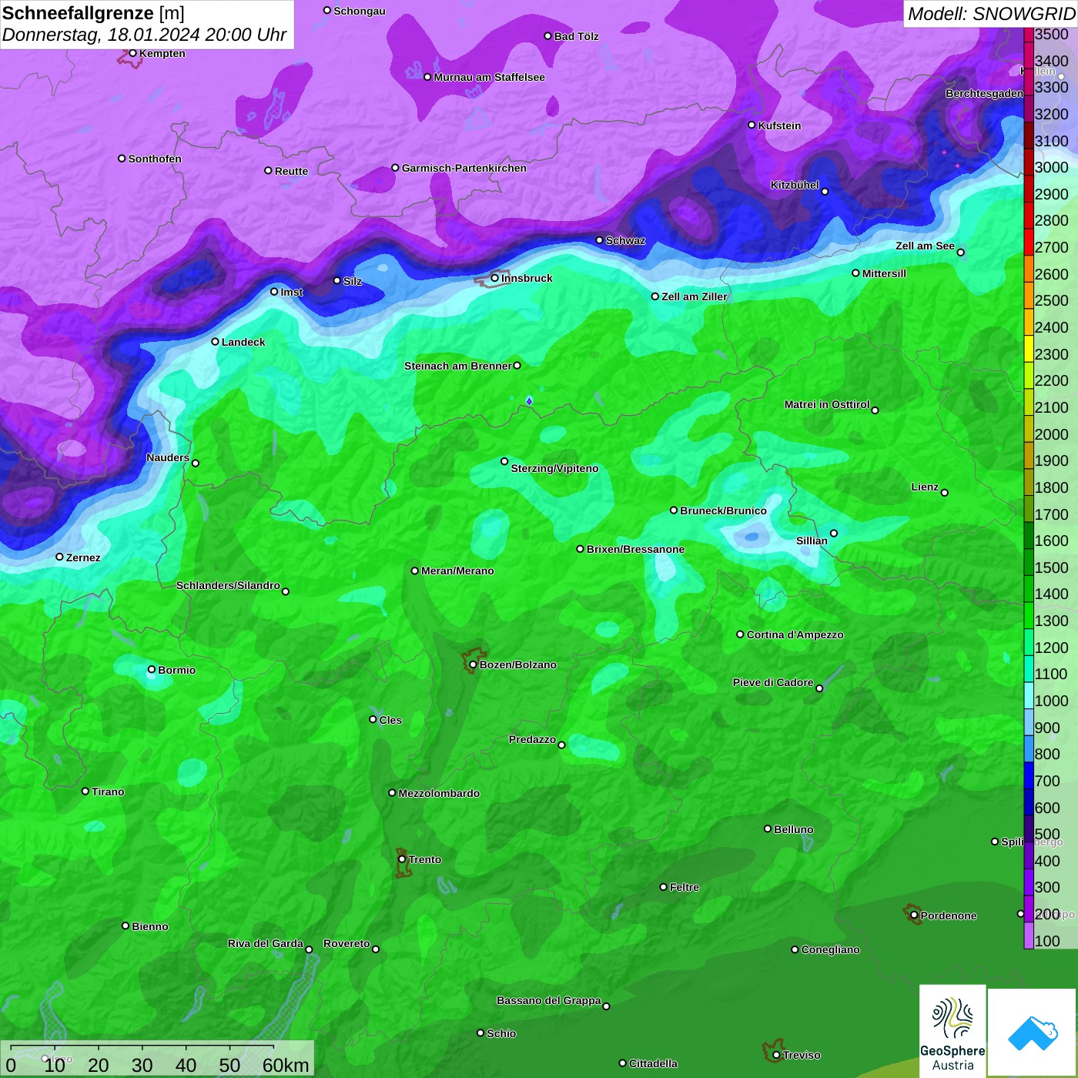Screen dimensions: 1078x1078
Task: Click the blue cloud house logo
Action: tap(1033, 1033)
